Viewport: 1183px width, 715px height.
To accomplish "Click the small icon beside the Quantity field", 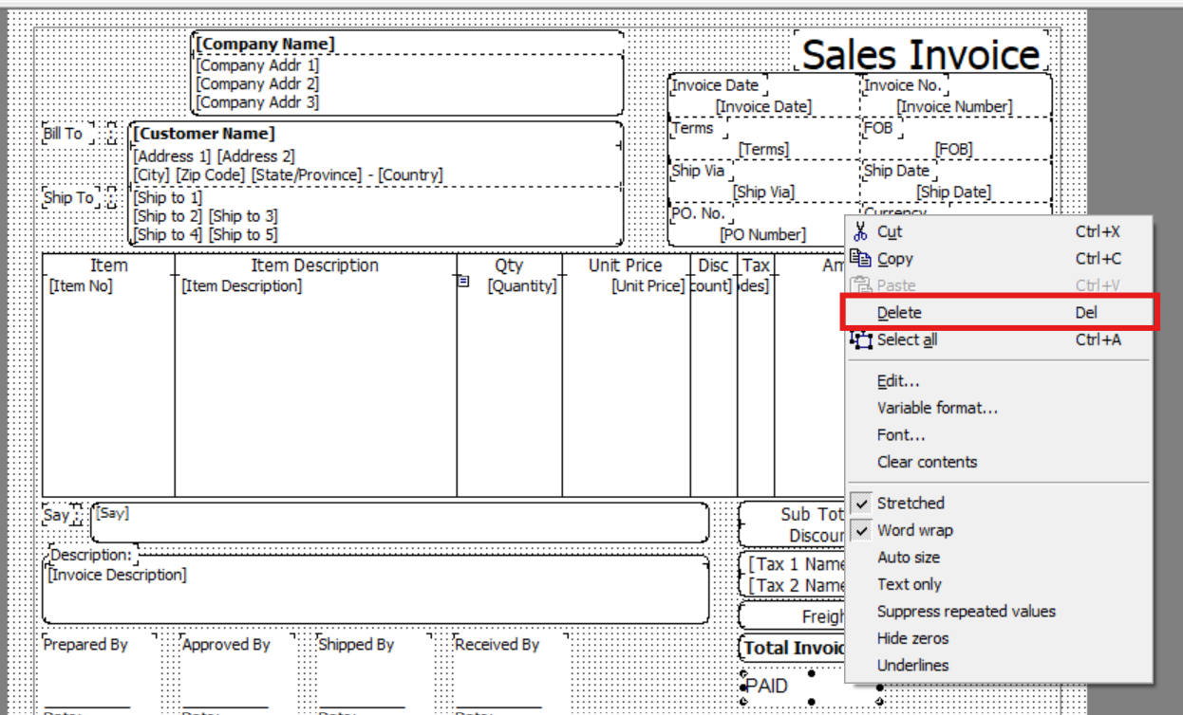I will [464, 282].
